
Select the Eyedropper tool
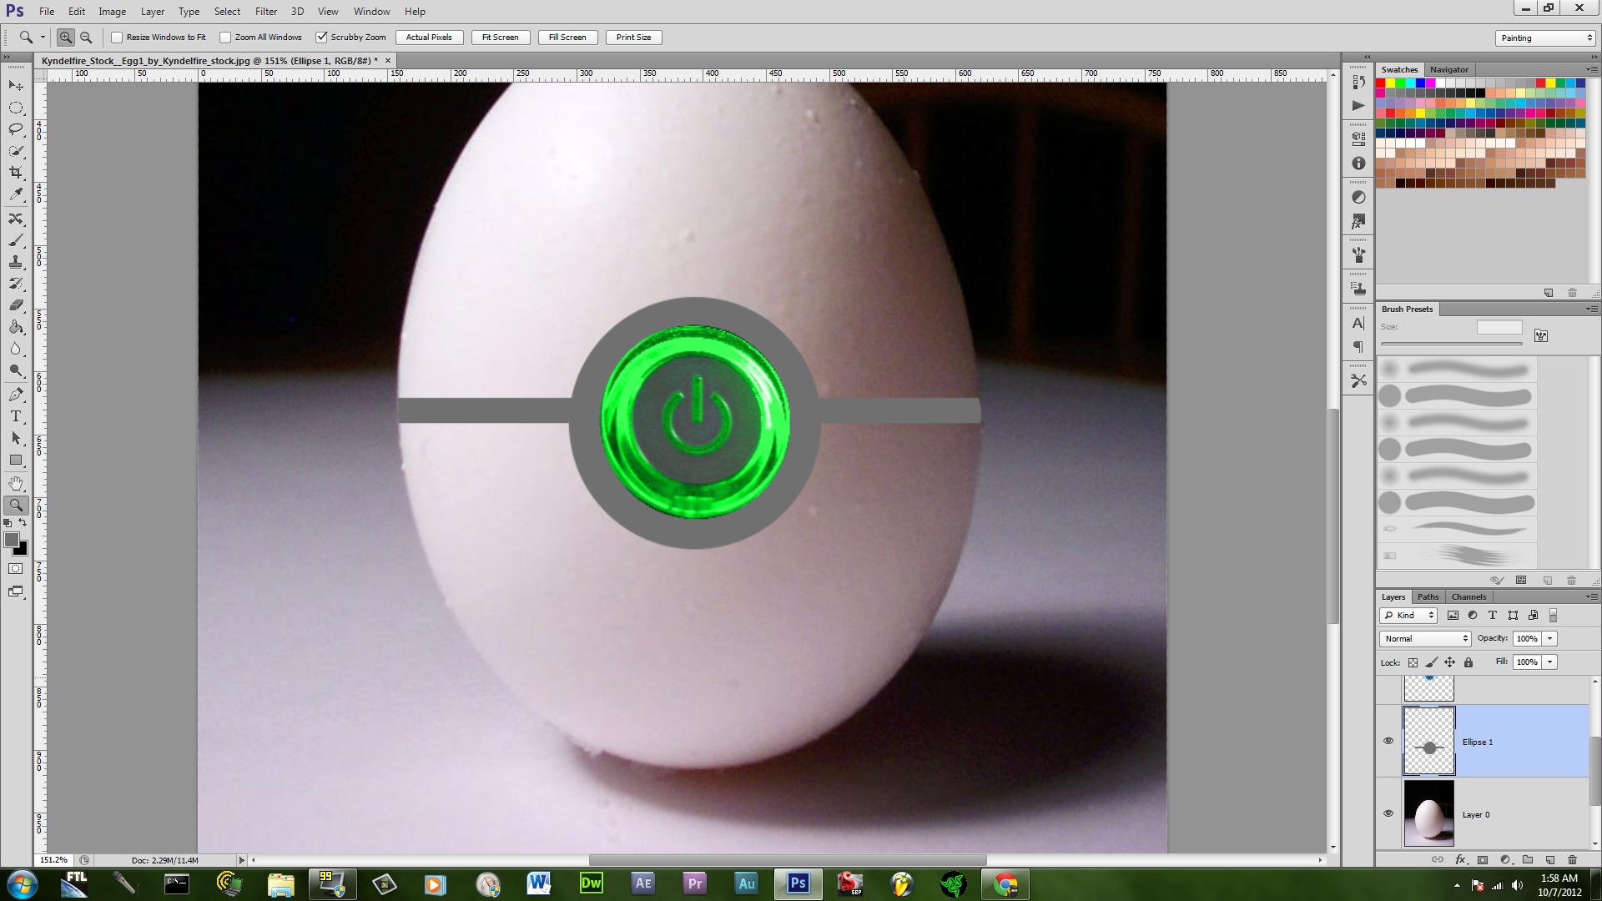pos(16,194)
